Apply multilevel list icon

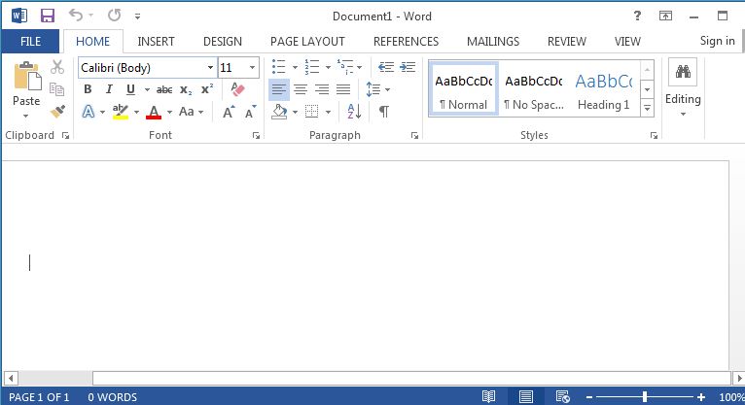(x=345, y=67)
